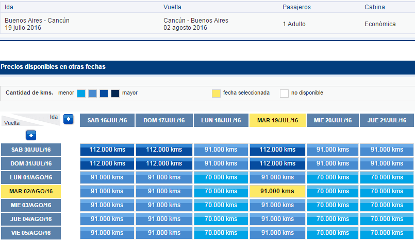The height and width of the screenshot is (240, 415).
Task: Select highlighted departure MAR 19/JUL/16
Action: pyautogui.click(x=278, y=120)
